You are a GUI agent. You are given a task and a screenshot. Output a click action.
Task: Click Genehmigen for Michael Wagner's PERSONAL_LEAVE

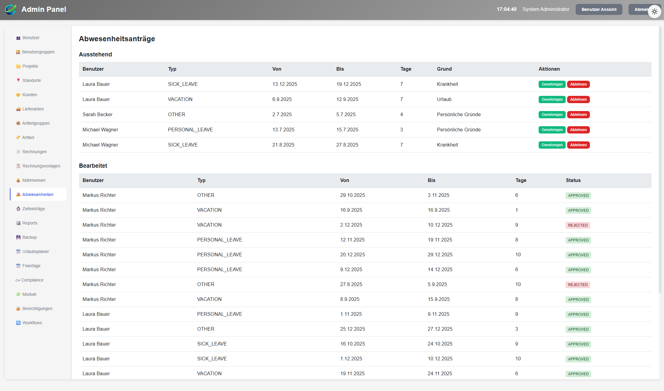click(552, 130)
